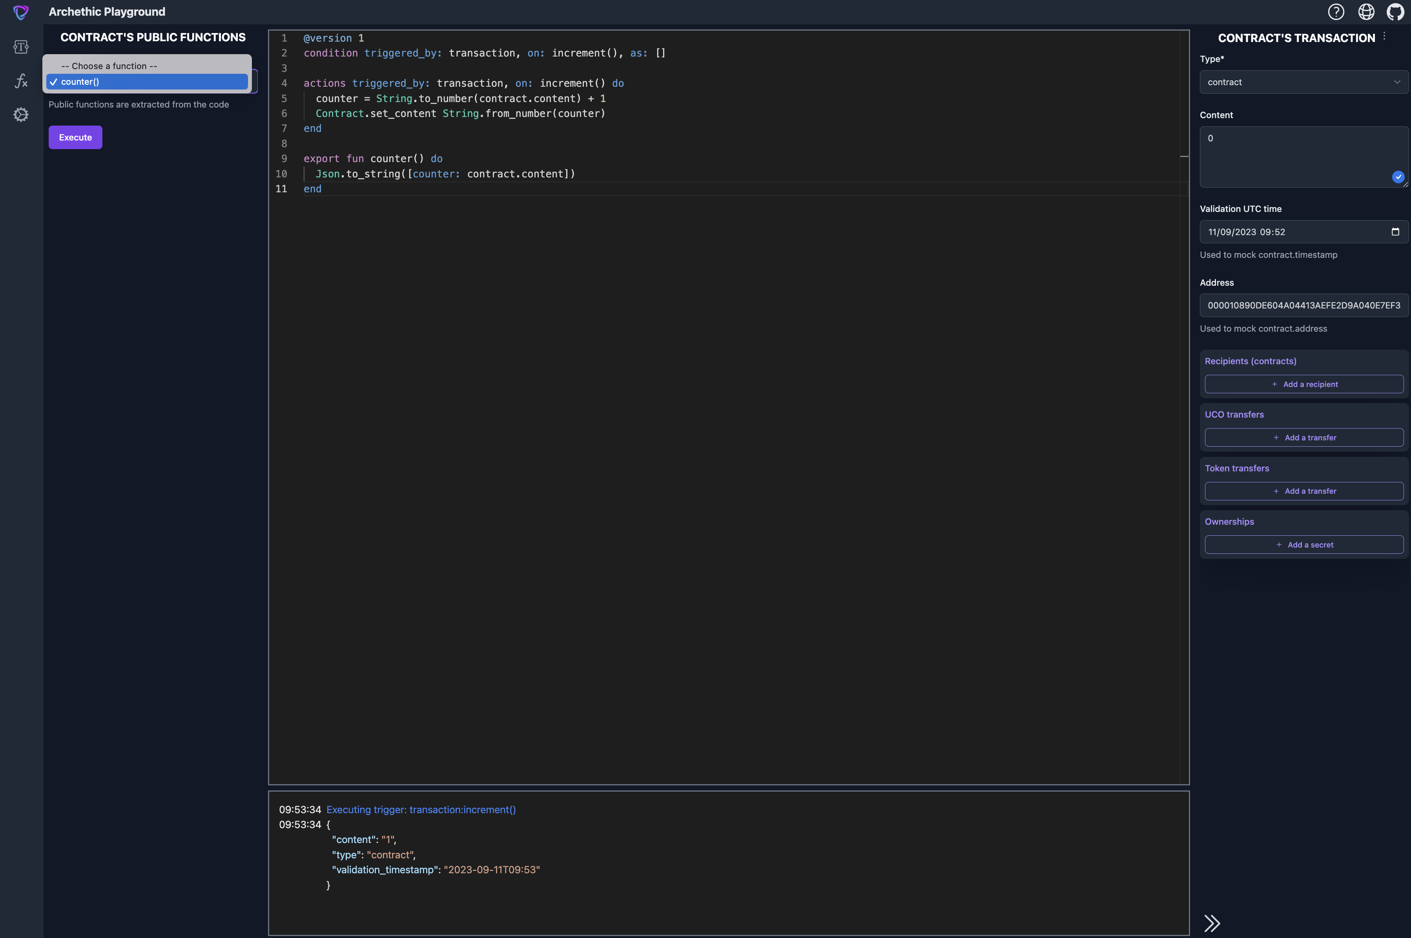
Task: Open the functions fx sidebar icon
Action: click(21, 81)
